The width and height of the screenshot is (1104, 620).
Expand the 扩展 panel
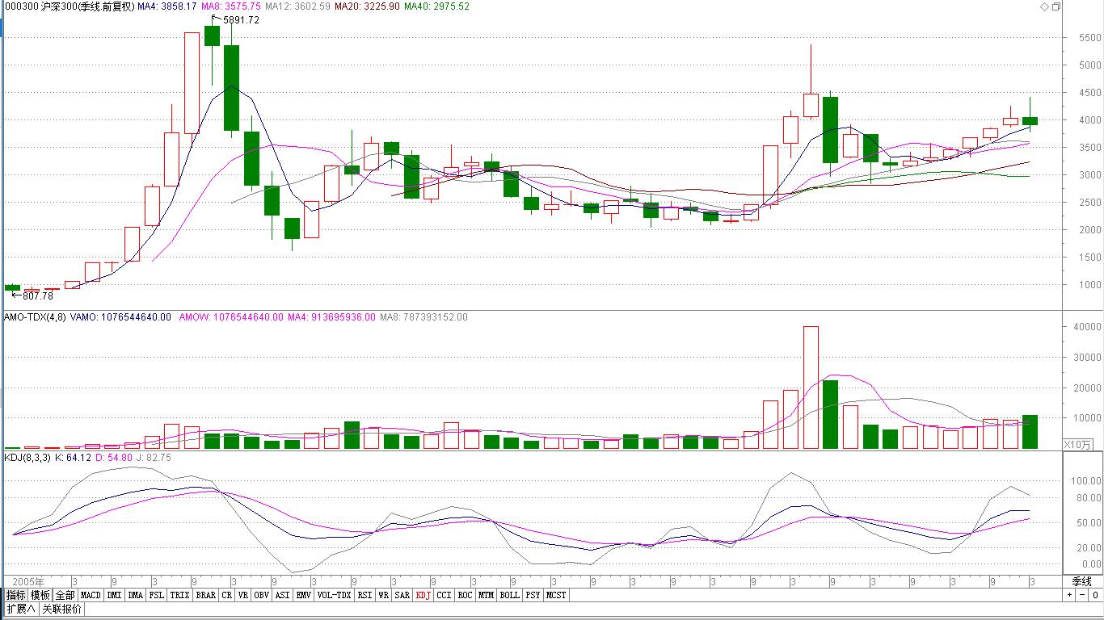22,609
